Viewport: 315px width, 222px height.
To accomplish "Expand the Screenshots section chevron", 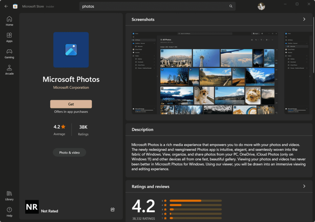I will click(x=304, y=19).
